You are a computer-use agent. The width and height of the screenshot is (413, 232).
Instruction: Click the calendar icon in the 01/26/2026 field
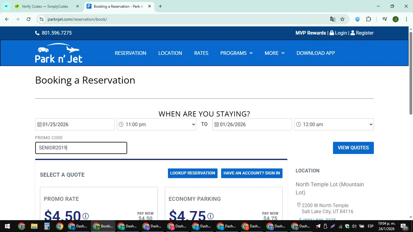coord(217,124)
